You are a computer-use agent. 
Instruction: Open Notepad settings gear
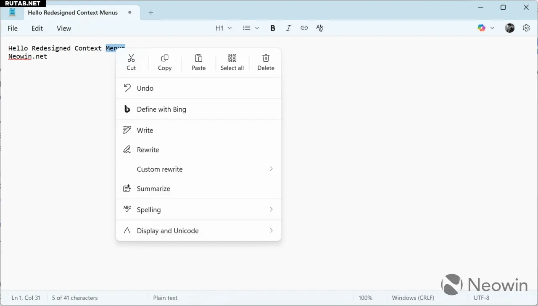(x=526, y=28)
